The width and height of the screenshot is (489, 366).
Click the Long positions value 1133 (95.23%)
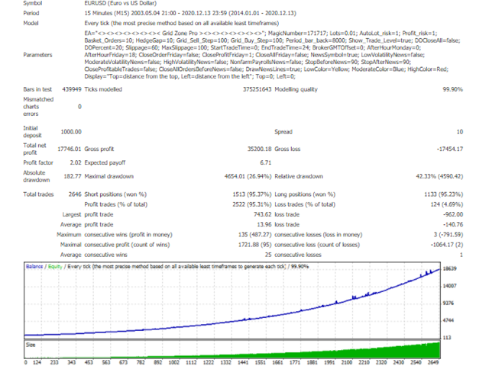point(443,194)
